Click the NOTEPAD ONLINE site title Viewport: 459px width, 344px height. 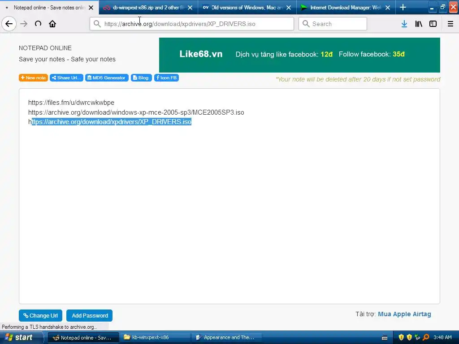(x=45, y=48)
